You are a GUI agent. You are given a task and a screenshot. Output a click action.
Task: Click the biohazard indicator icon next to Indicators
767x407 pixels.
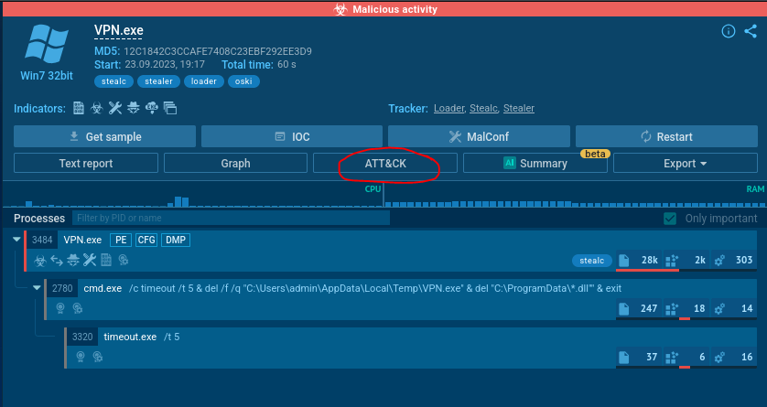coord(96,109)
